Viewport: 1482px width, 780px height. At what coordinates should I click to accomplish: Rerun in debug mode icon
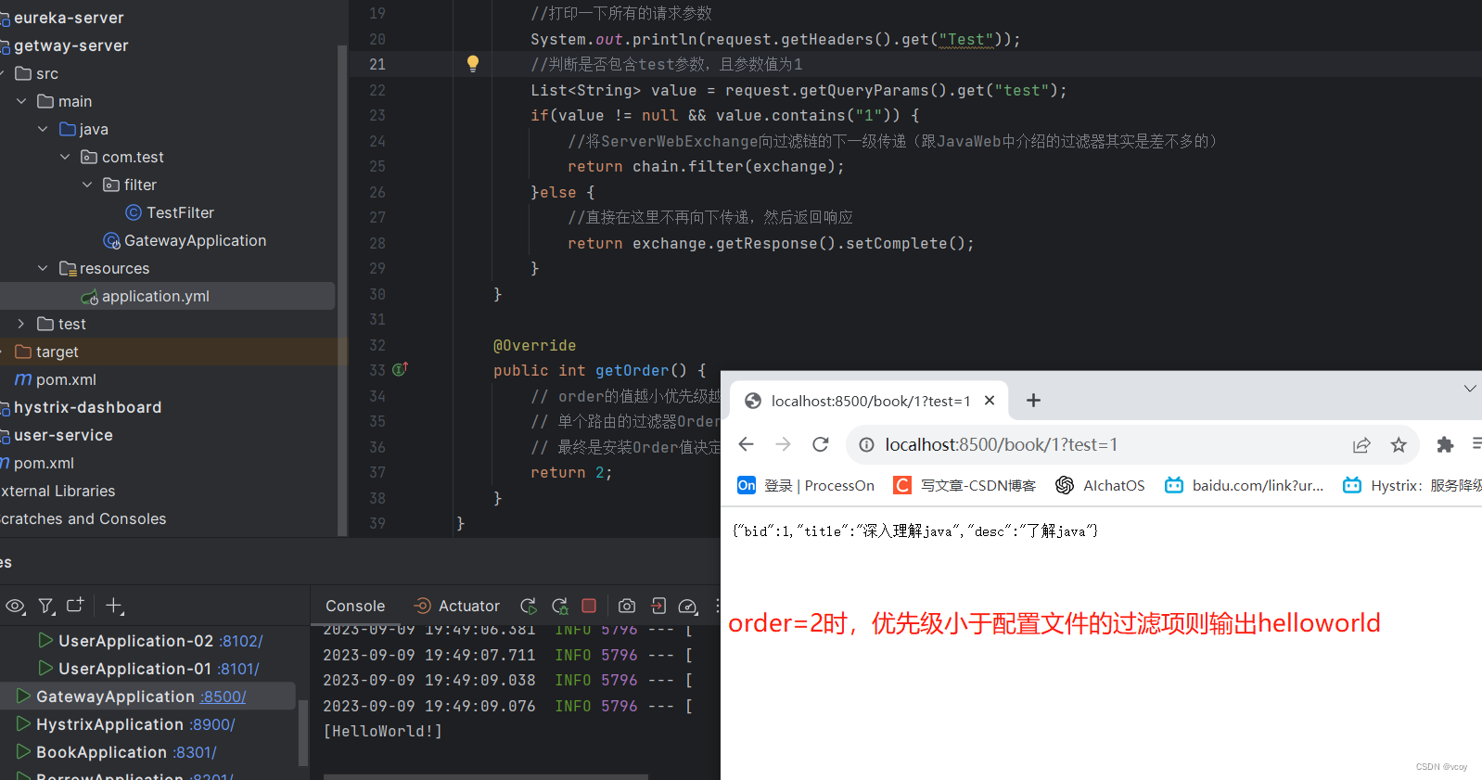click(x=560, y=606)
